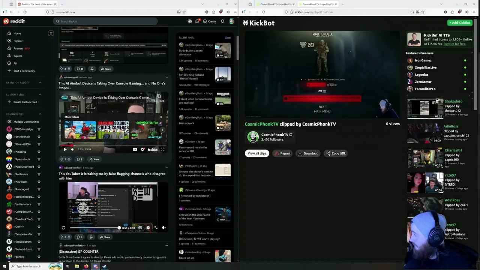Open Firefox from Windows taskbar

(x=86, y=266)
